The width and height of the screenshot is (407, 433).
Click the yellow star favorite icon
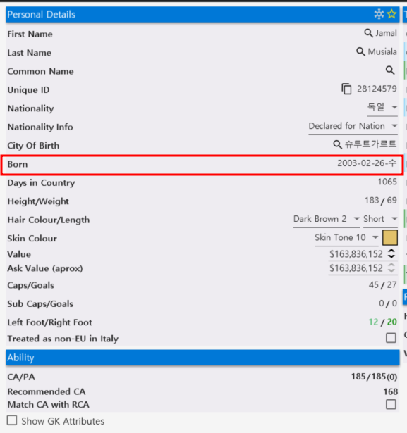[391, 14]
